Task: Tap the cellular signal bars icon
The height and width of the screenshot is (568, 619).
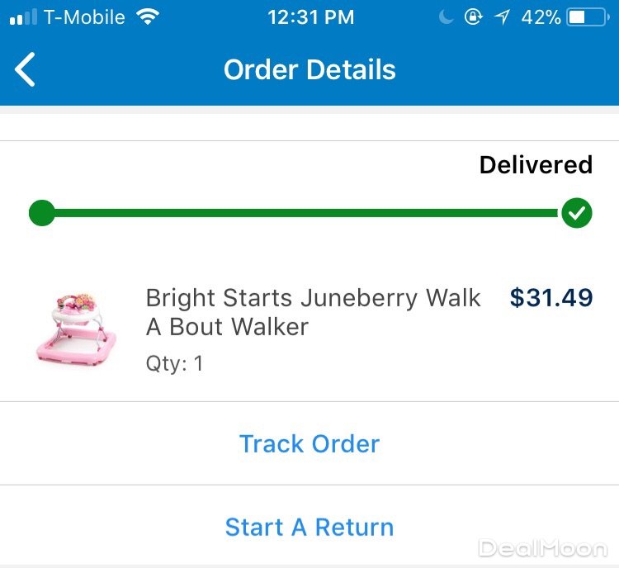Action: click(23, 17)
